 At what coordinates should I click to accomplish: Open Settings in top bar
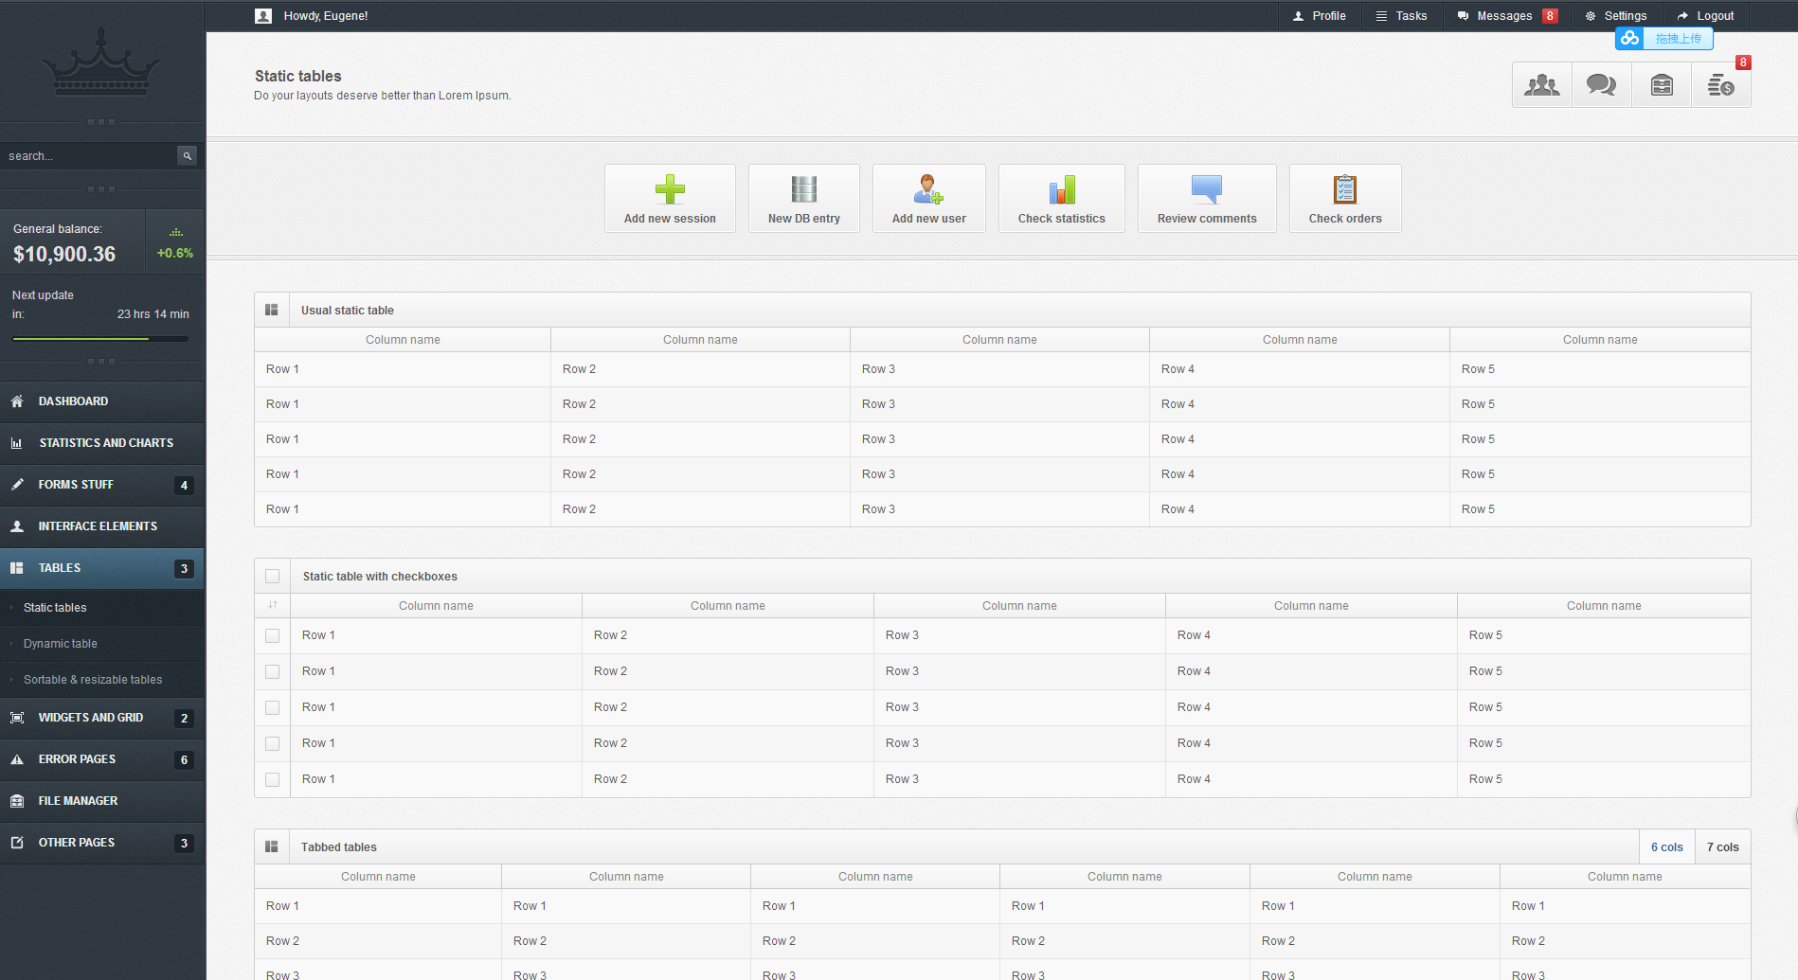pos(1616,16)
